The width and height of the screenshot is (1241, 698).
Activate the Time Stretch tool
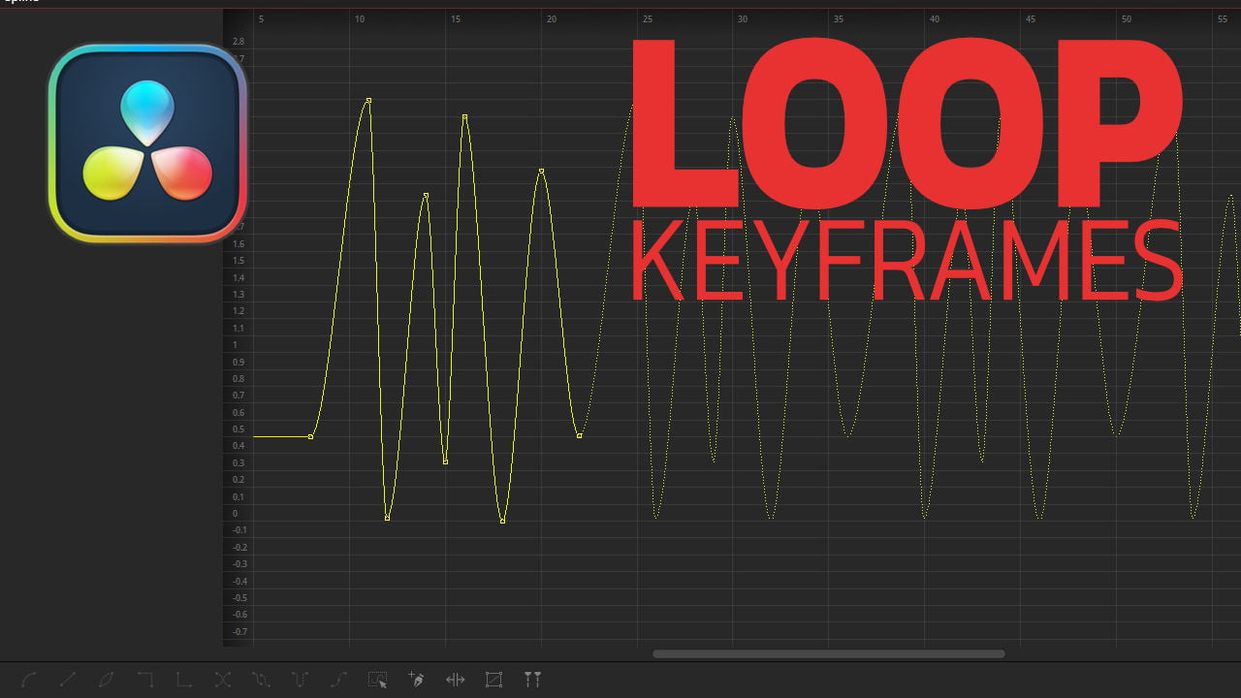pos(455,680)
